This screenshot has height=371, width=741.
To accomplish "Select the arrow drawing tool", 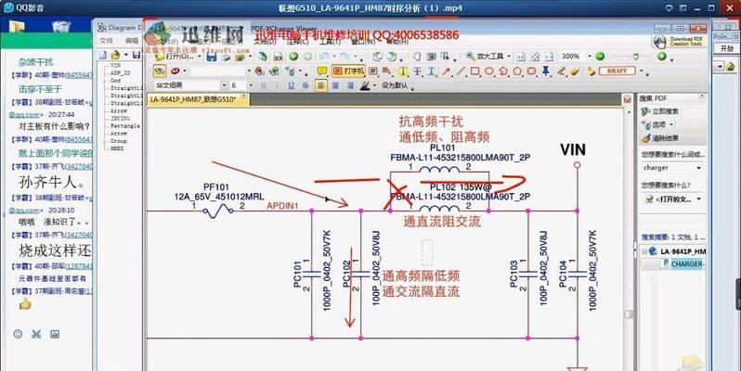I will tap(446, 71).
